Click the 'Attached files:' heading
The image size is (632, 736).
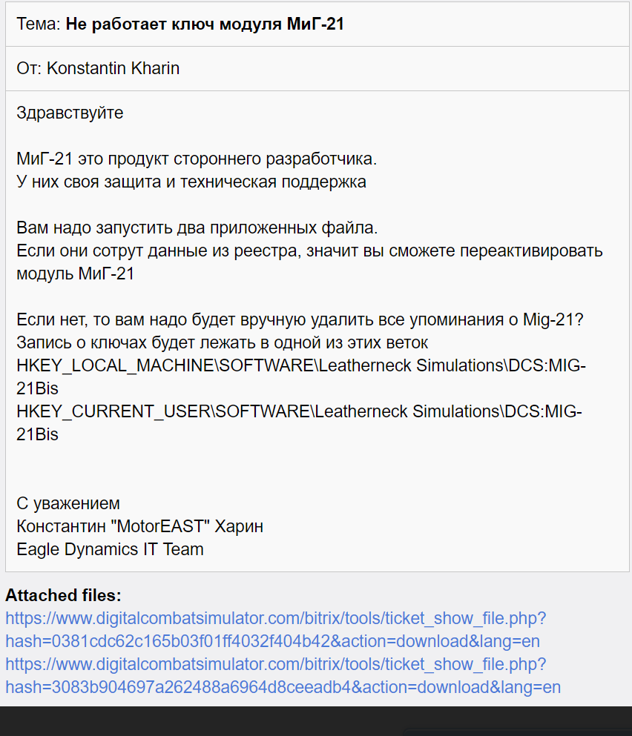[x=64, y=596]
